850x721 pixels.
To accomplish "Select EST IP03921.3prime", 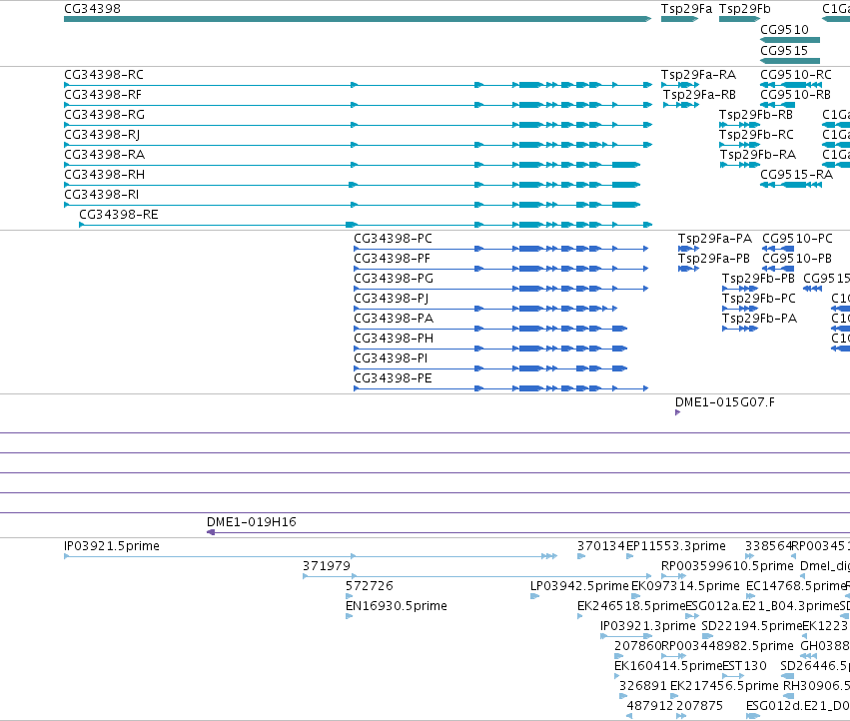I will pyautogui.click(x=647, y=626).
